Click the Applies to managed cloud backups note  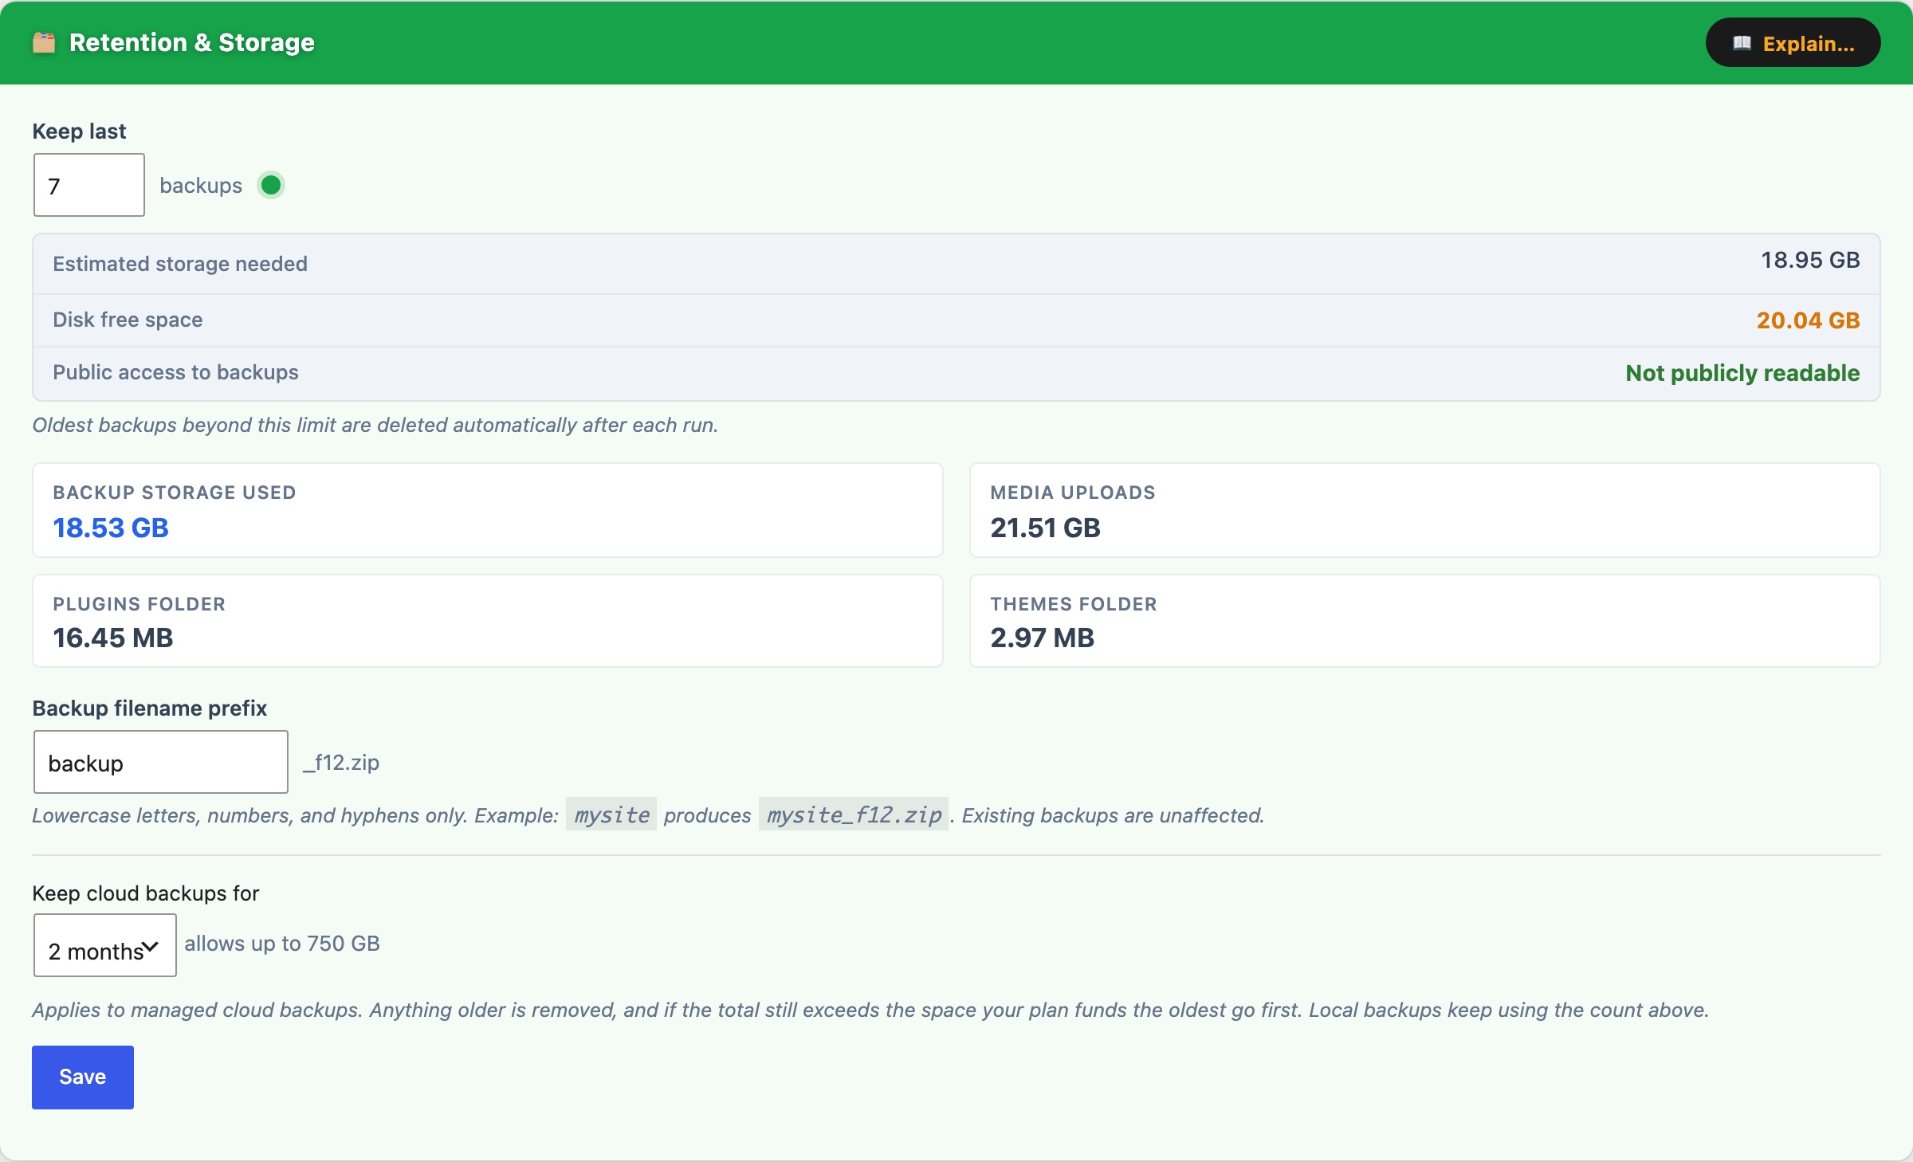tap(870, 1010)
